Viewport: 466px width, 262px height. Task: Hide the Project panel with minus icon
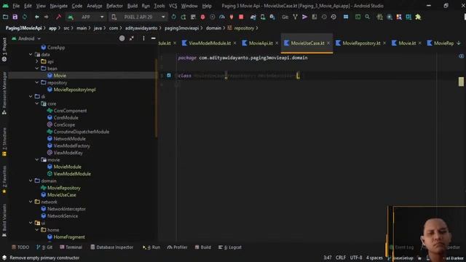154,39
